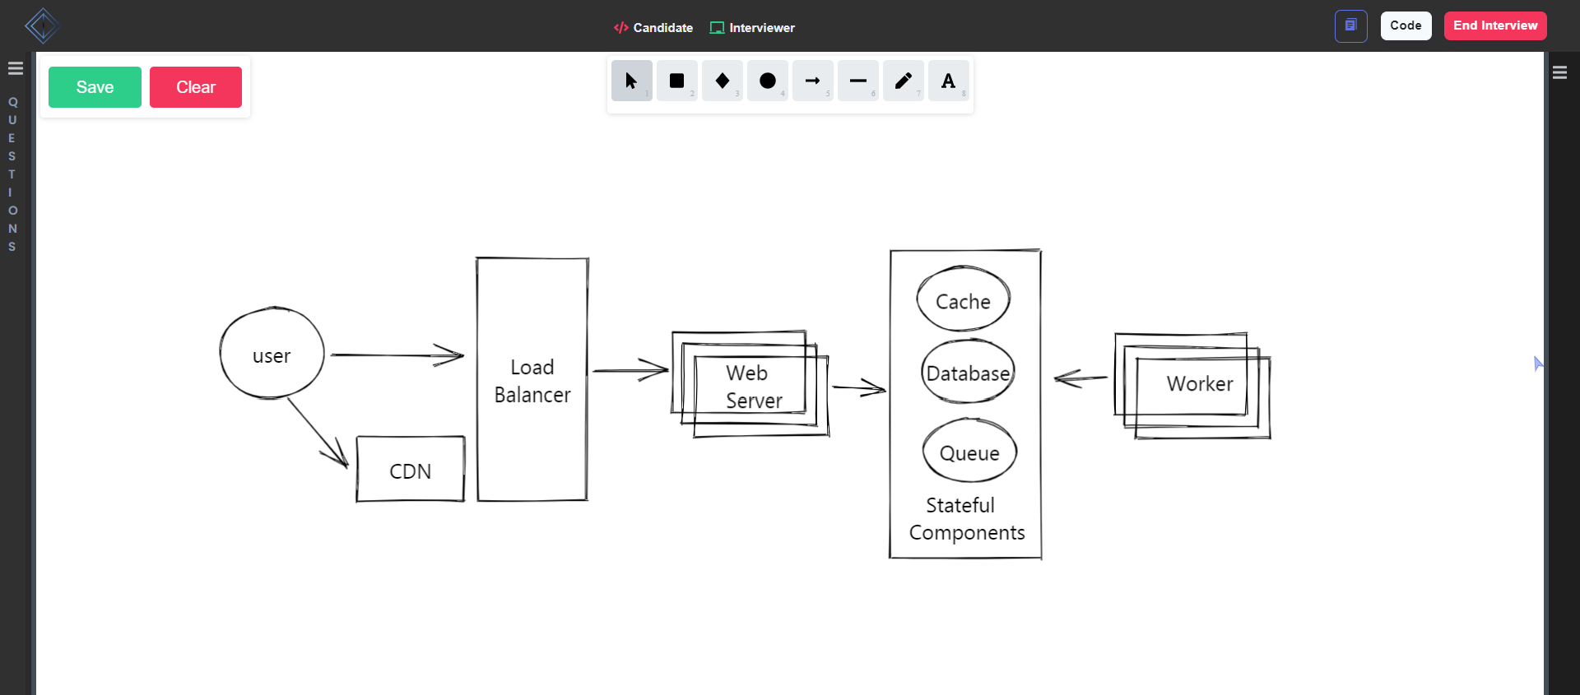Select the Line drawing tool
Image resolution: width=1580 pixels, height=695 pixels.
[857, 81]
